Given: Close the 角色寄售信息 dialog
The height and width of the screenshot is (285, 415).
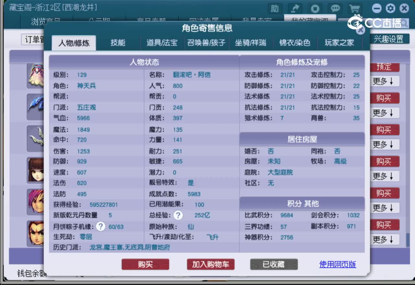Looking at the screenshot, I should (361, 31).
